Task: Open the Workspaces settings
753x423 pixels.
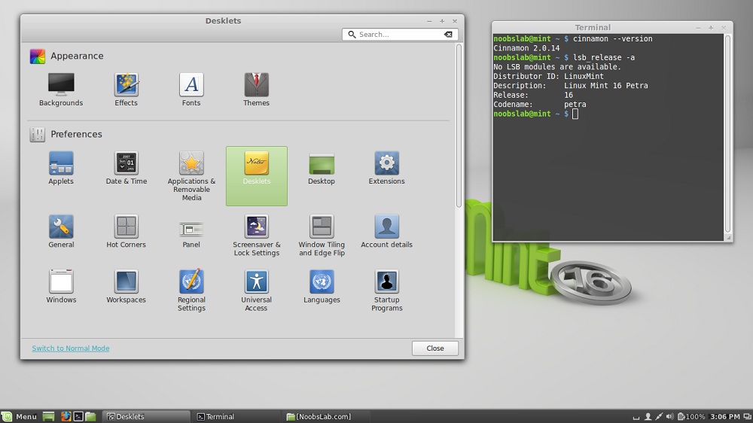Action: point(126,282)
